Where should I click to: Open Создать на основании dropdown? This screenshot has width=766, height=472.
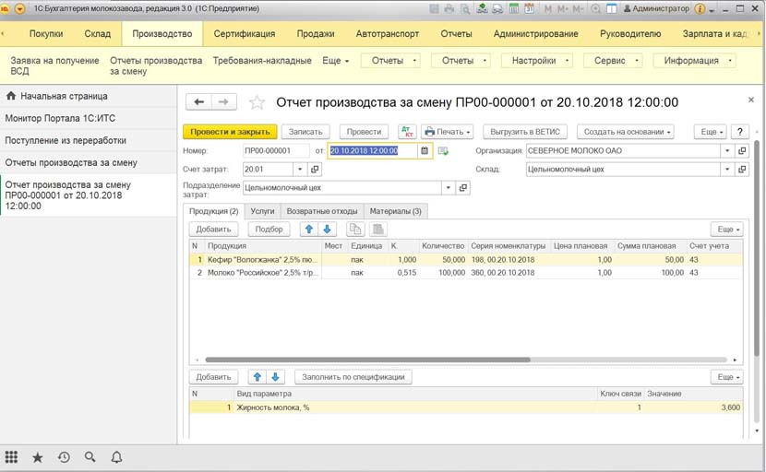625,132
